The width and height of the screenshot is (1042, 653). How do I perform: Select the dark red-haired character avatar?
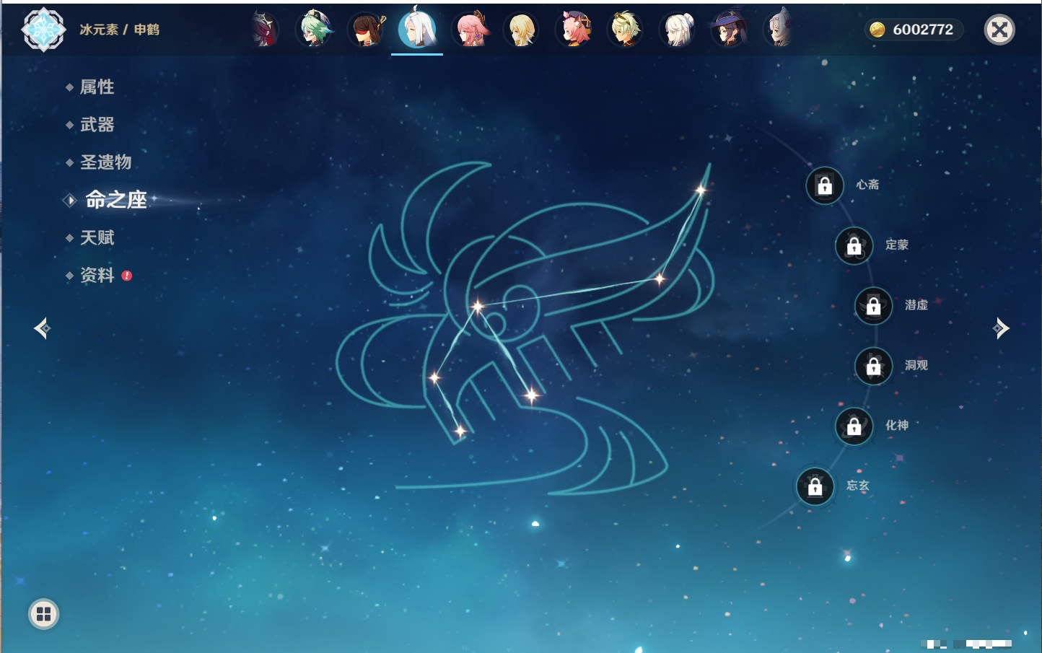(x=264, y=30)
